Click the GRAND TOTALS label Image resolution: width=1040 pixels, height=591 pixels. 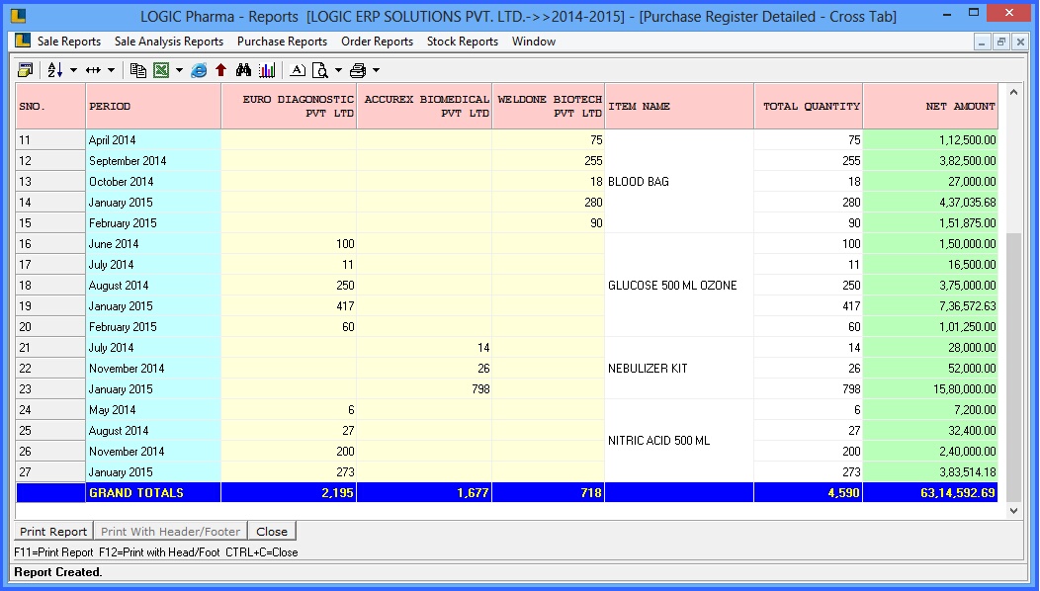(153, 492)
